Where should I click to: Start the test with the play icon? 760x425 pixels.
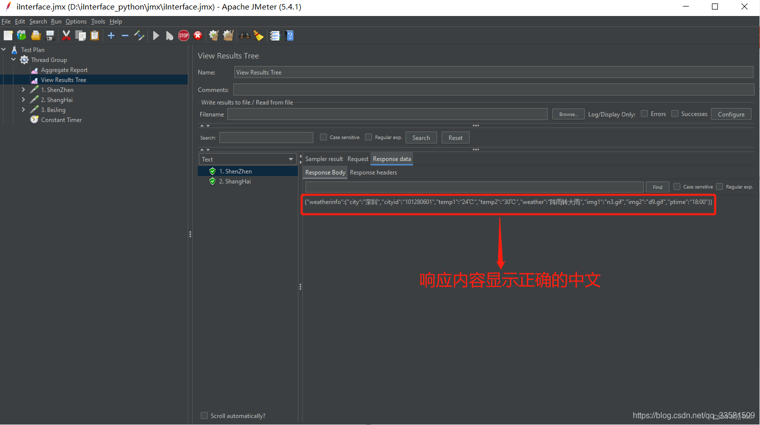156,35
